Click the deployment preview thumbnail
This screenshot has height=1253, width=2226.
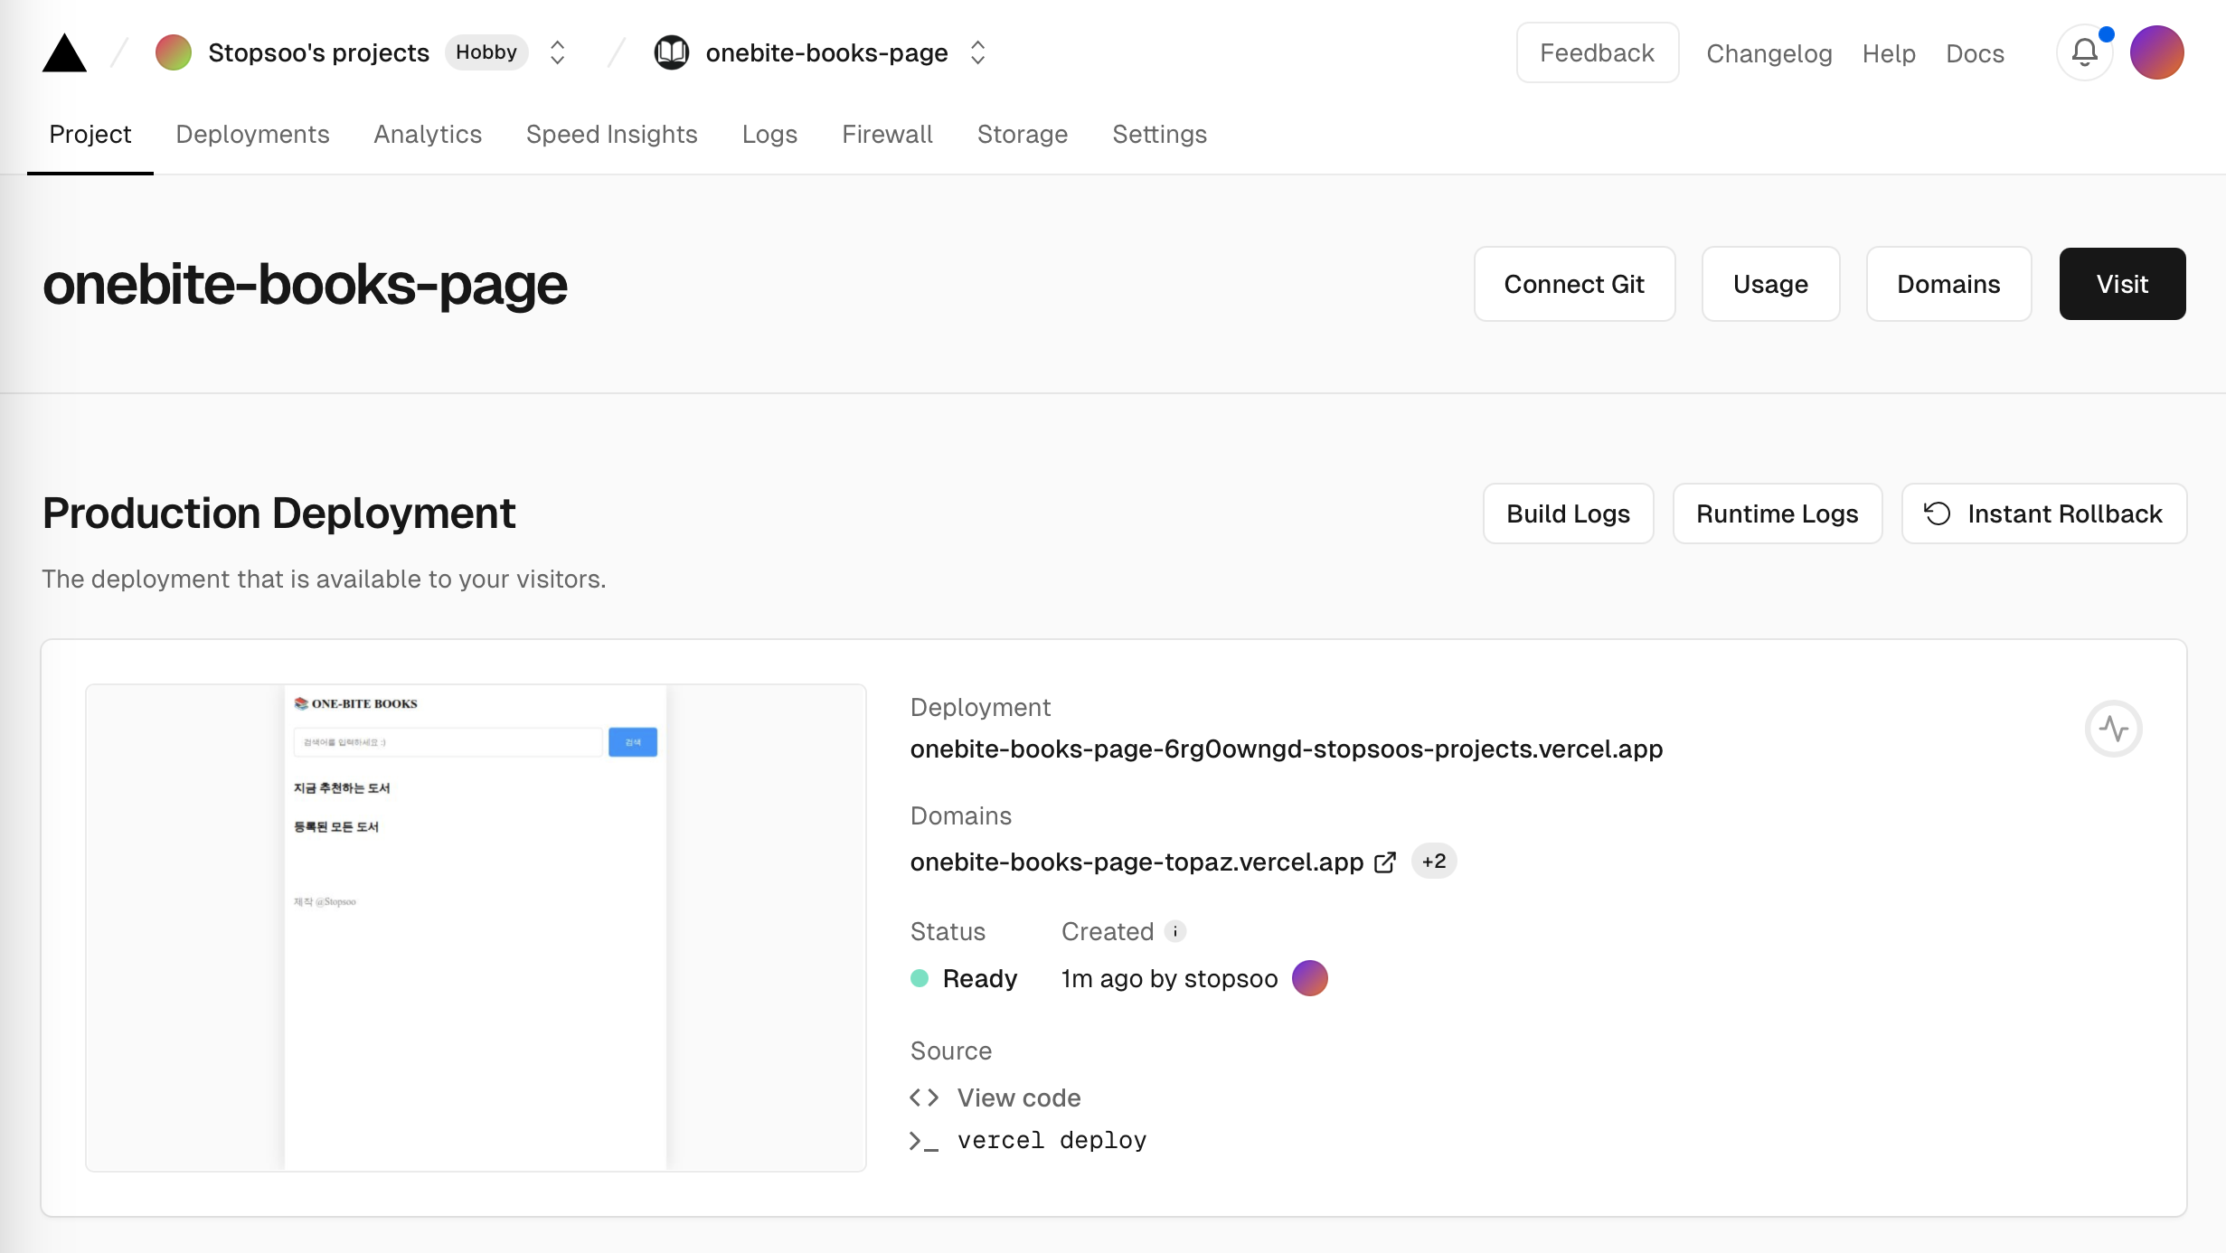[x=476, y=928]
